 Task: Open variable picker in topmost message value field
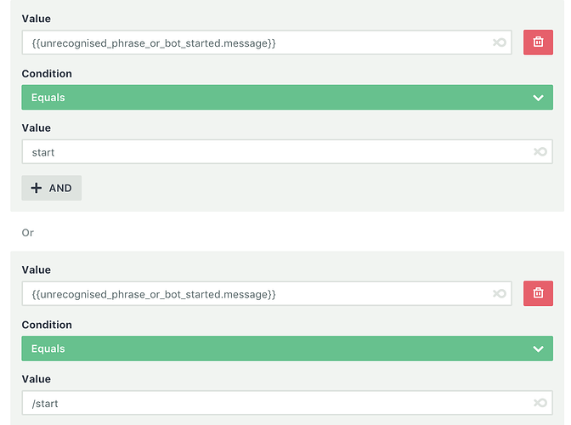click(500, 42)
